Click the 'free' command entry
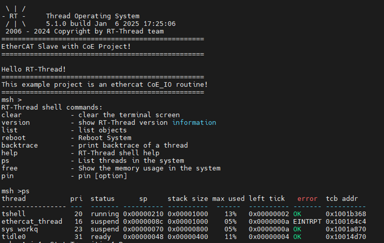This screenshot has width=384, height=243. 9,168
